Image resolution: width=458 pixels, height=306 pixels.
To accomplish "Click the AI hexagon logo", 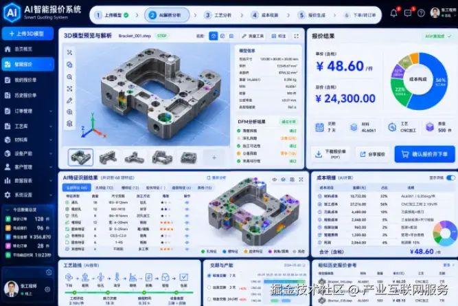I will point(12,12).
